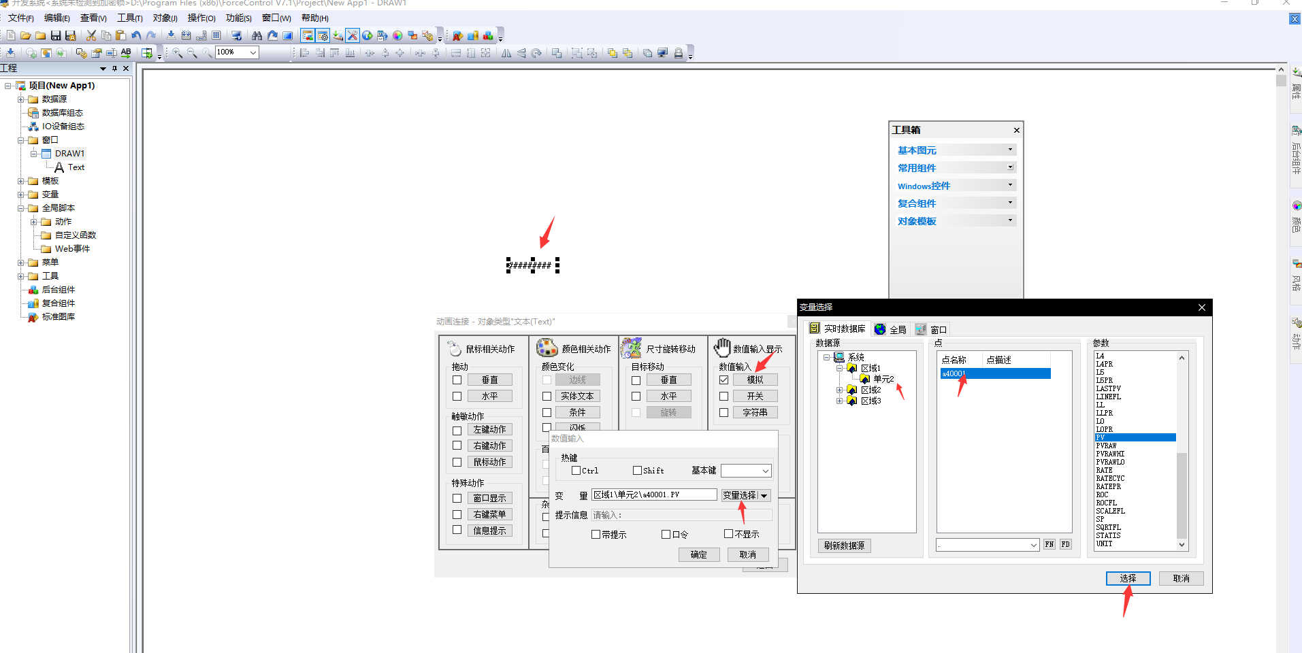
Task: Enable the Ctrl hotkey checkbox
Action: click(x=576, y=471)
